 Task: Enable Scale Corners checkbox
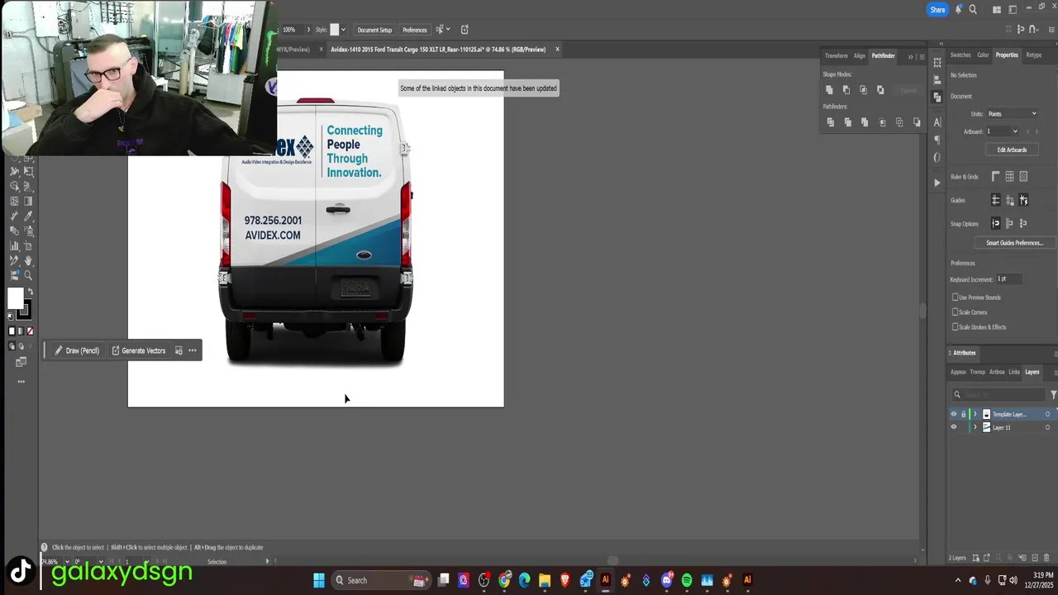(956, 312)
